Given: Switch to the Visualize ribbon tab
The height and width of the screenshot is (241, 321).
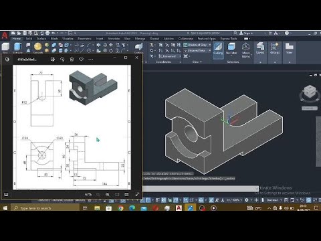Looking at the screenshot, I should (x=68, y=39).
